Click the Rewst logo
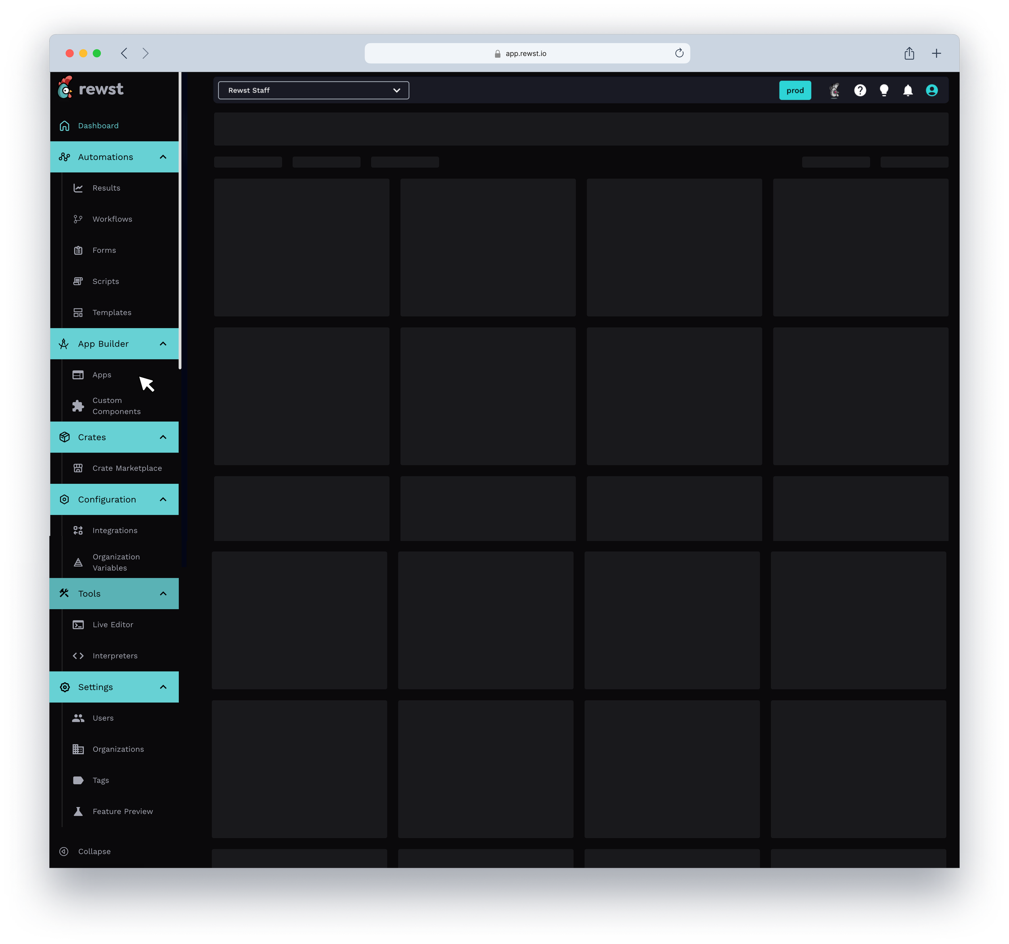Viewport: 1009px width, 944px height. point(91,88)
